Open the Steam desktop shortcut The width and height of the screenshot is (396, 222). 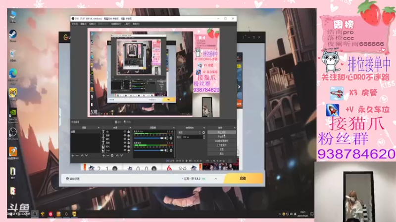[x=13, y=35]
